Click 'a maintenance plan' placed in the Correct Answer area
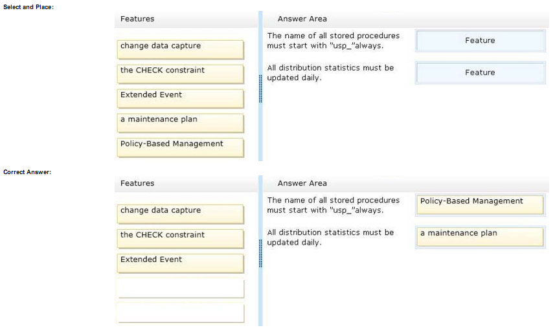This screenshot has height=332, width=555. click(x=480, y=236)
